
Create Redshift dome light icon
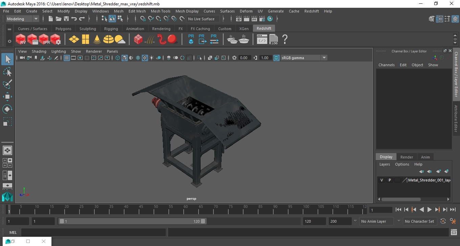point(109,40)
